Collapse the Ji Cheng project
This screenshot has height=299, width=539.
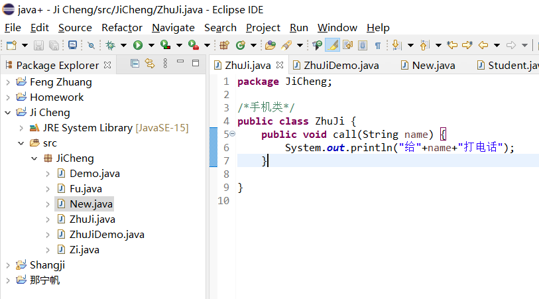7,113
